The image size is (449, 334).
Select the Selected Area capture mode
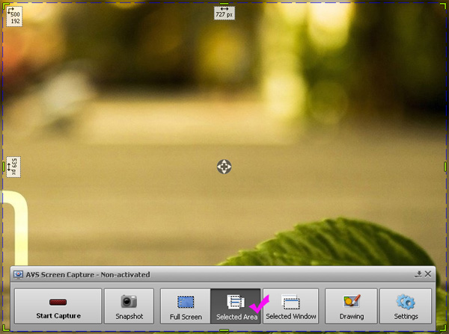point(236,306)
